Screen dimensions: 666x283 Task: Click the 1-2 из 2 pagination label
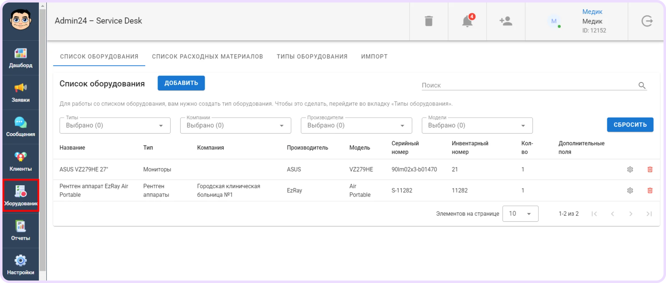coord(569,214)
